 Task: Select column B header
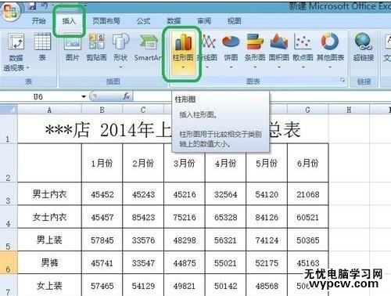tap(102, 110)
